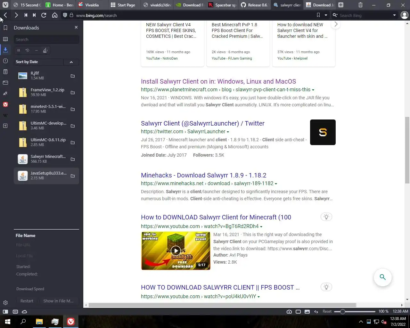
Task: Open Vivaldi main menu logo
Action: point(5,5)
